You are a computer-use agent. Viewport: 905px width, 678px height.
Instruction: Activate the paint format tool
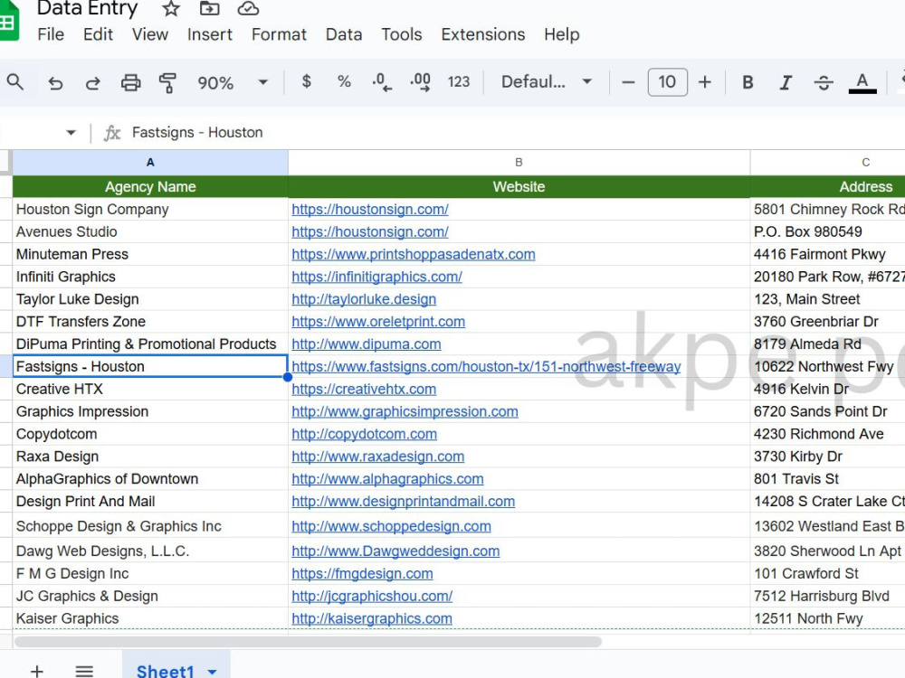(x=167, y=83)
